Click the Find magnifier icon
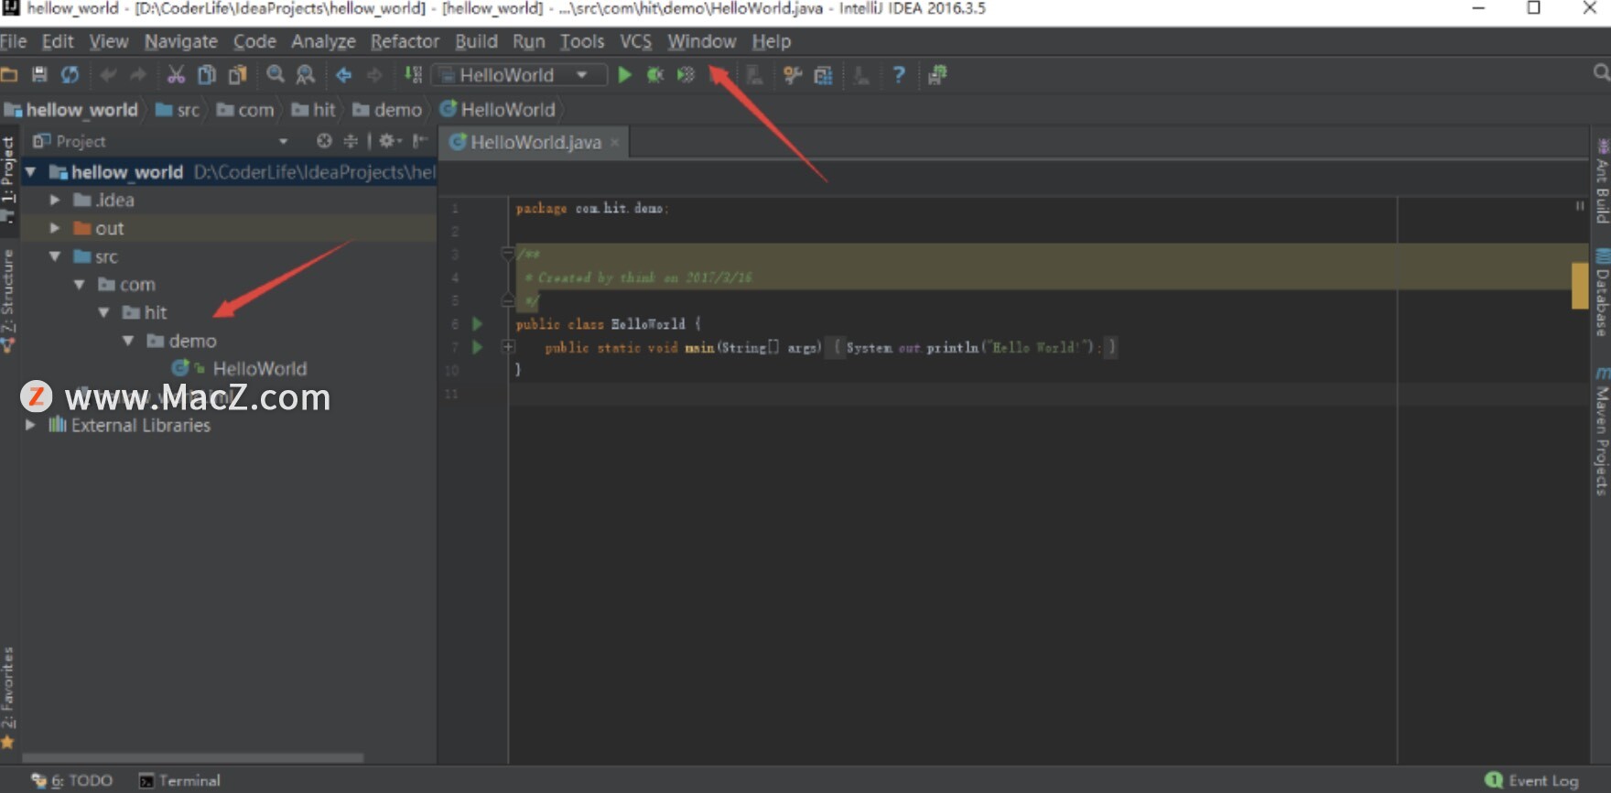 point(275,75)
